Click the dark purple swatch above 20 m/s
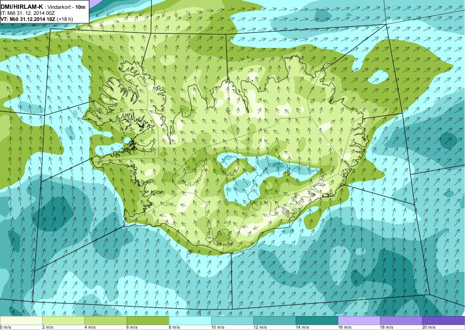Viewport: 465px width, 330px height. pos(444,321)
